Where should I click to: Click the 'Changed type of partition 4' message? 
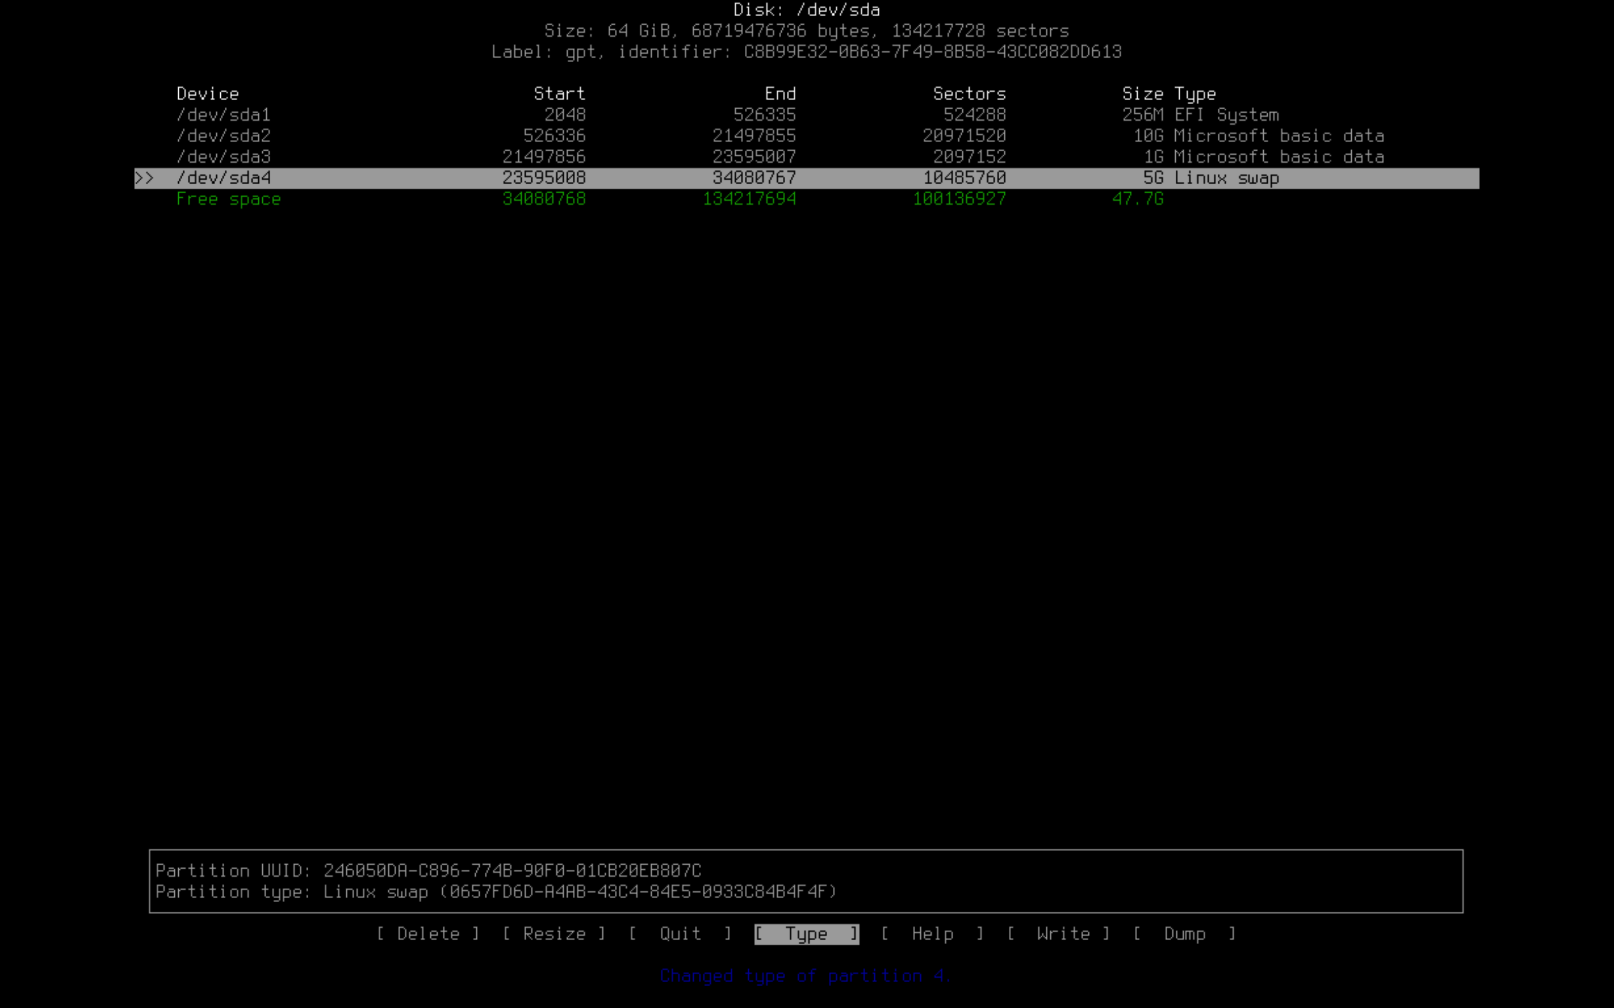point(805,976)
